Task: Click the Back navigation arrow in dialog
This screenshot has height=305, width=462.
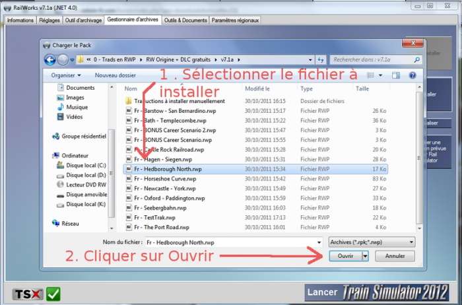Action: [x=50, y=60]
